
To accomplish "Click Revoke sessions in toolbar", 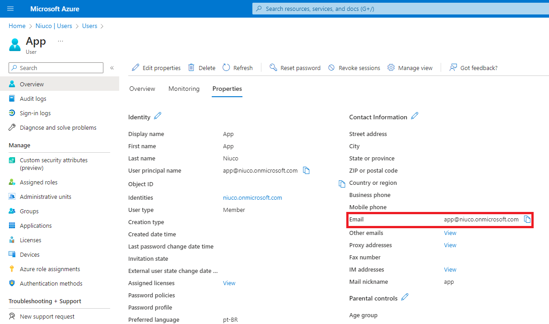I will [354, 68].
